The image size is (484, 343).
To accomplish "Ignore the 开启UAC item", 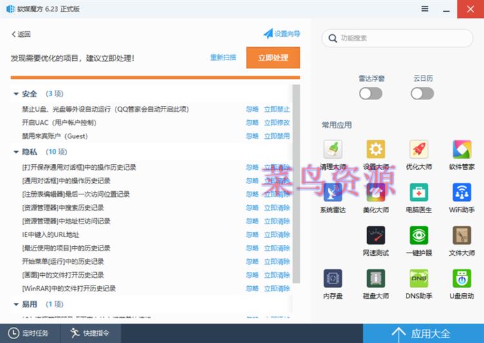I will tap(252, 123).
